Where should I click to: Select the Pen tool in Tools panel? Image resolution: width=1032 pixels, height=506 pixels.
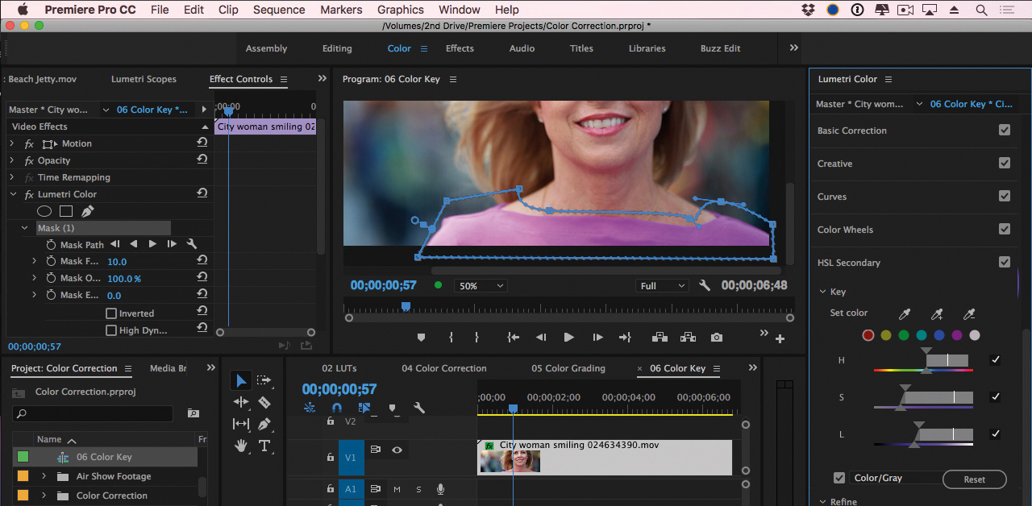point(264,424)
